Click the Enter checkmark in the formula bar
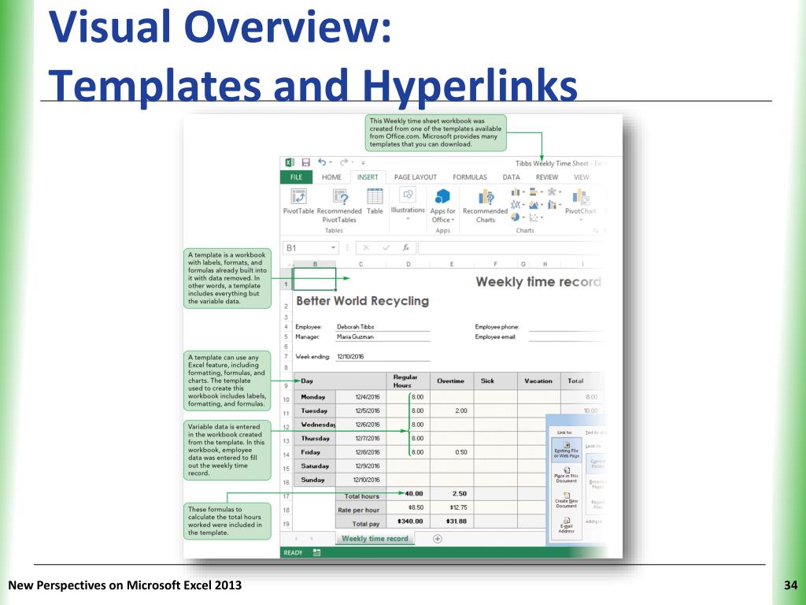Image resolution: width=806 pixels, height=605 pixels. pyautogui.click(x=386, y=248)
